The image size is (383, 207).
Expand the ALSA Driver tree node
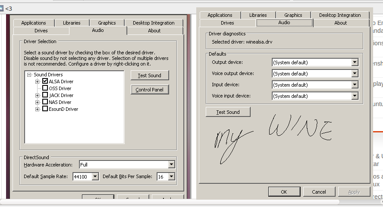pos(37,82)
